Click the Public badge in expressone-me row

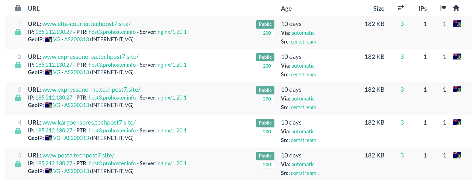tap(265, 90)
